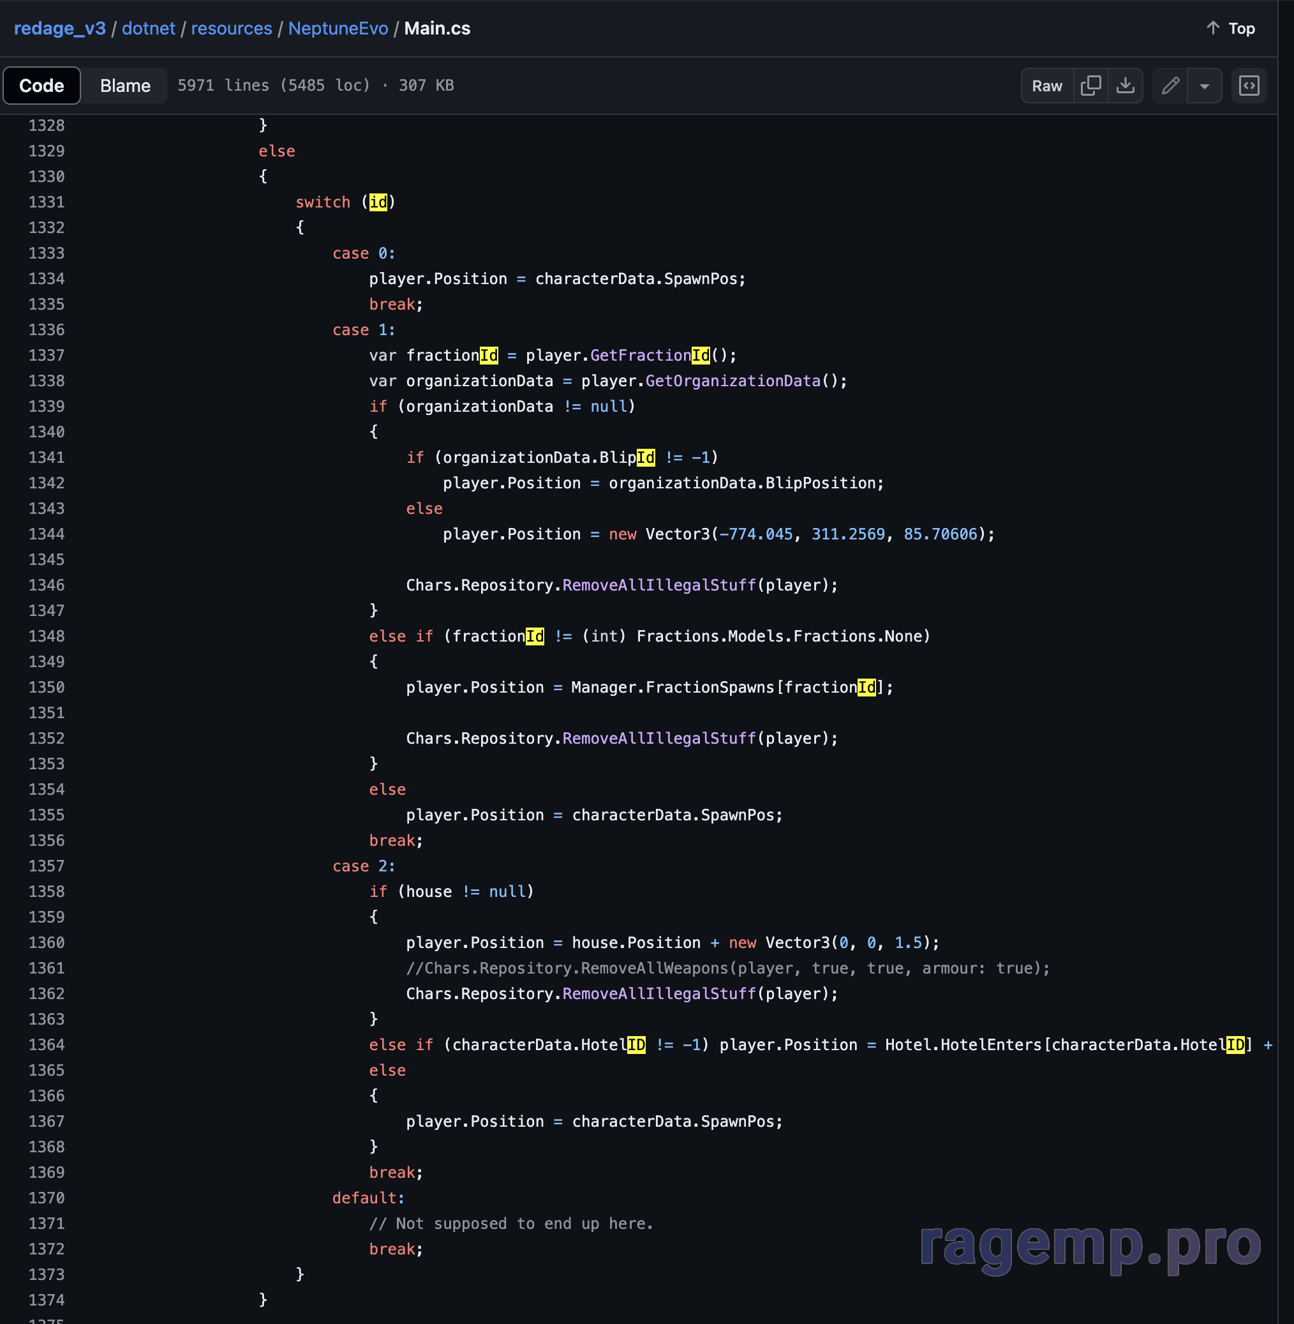Go to redage_v3 repository root
This screenshot has width=1294, height=1324.
coord(60,29)
